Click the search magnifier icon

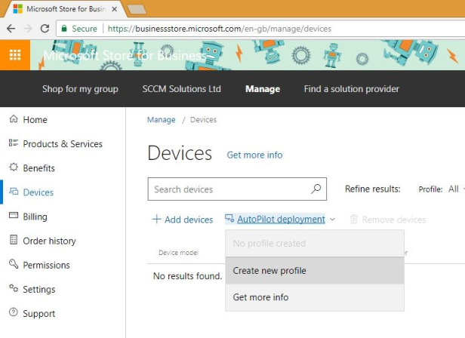316,189
